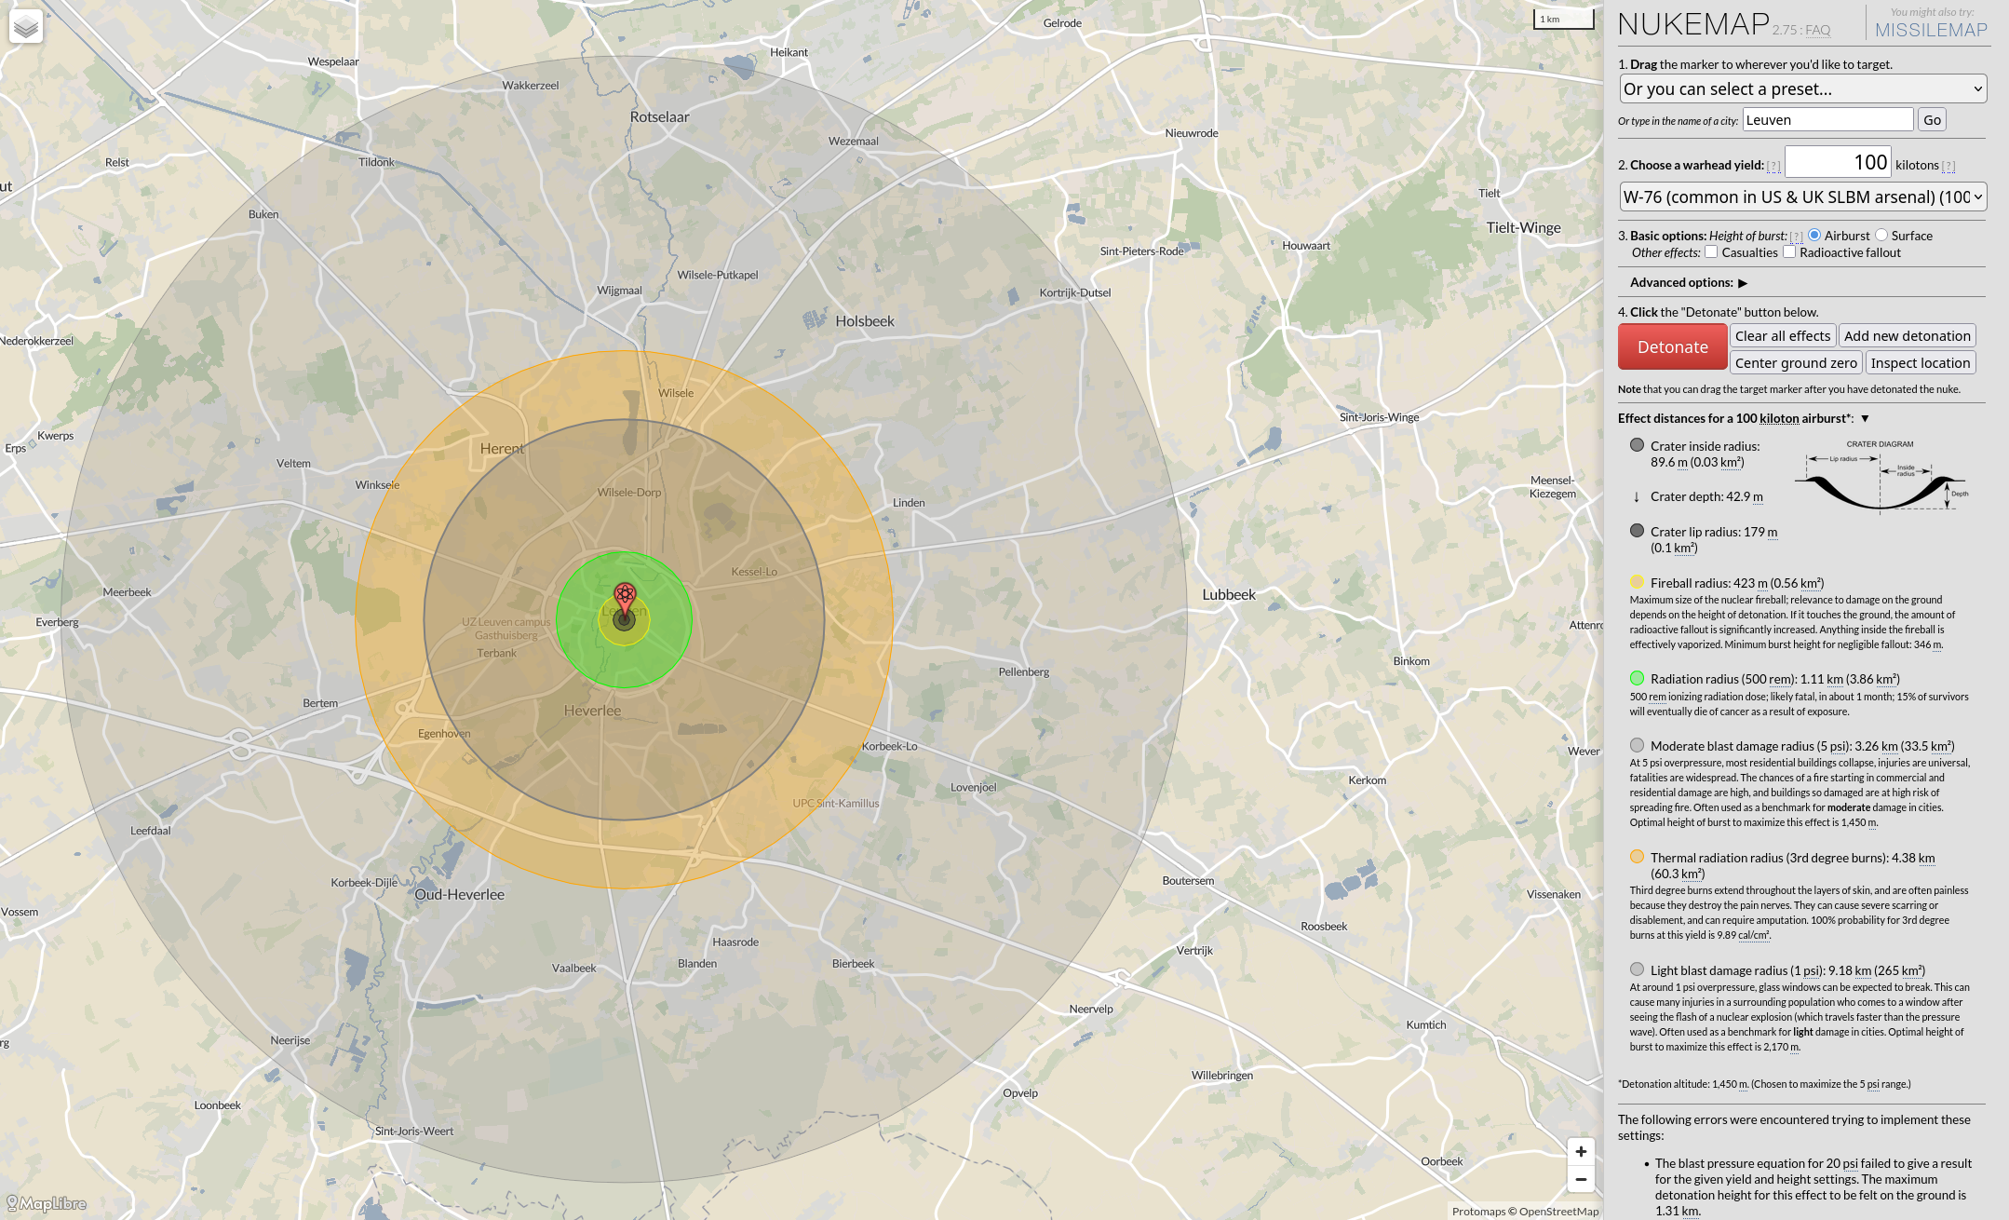2009x1220 pixels.
Task: Open the W-76 warhead selection dropdown
Action: pyautogui.click(x=1801, y=197)
